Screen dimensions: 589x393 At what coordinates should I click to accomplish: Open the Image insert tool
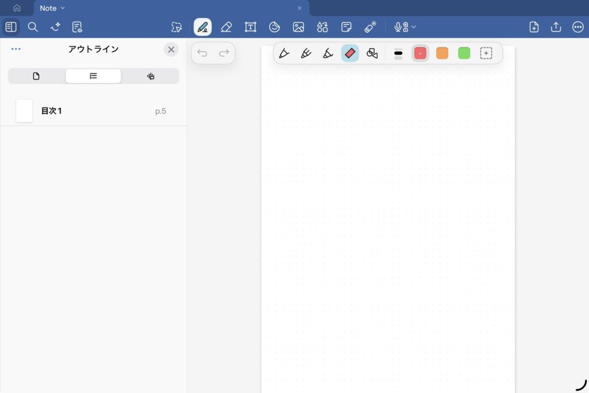[x=298, y=27]
